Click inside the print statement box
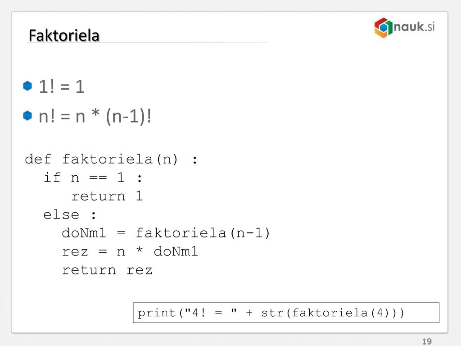This screenshot has width=461, height=346. pyautogui.click(x=286, y=313)
